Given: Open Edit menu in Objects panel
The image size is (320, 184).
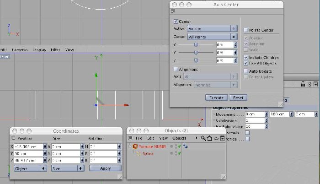Looking at the screenshot, I should 150,138.
